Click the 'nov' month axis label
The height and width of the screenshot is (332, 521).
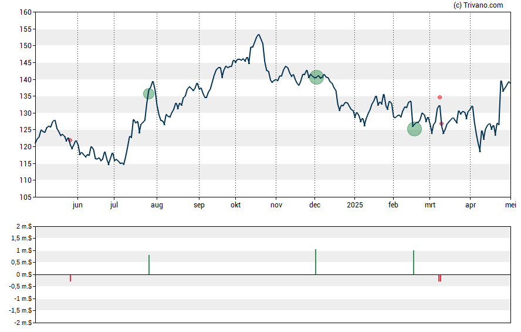point(276,205)
